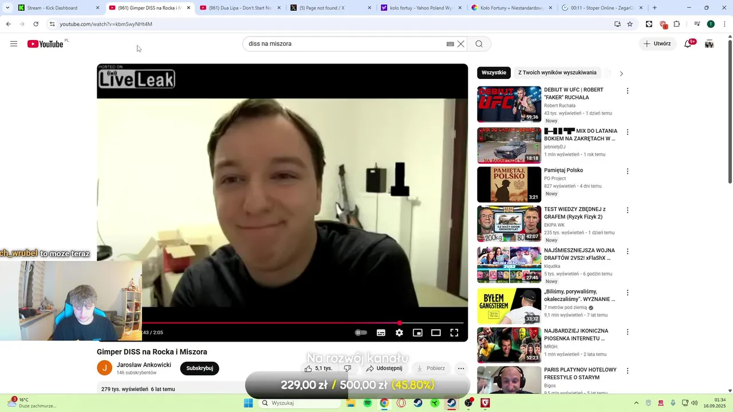
Task: Open options for Pamiętaj Polsko video
Action: pyautogui.click(x=628, y=171)
